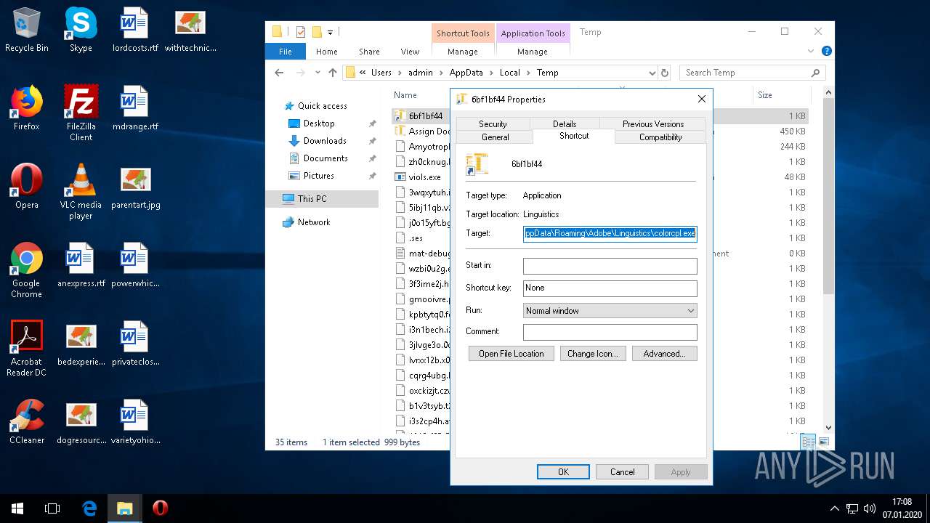
Task: Select the privateclos document on desktop
Action: (x=135, y=344)
